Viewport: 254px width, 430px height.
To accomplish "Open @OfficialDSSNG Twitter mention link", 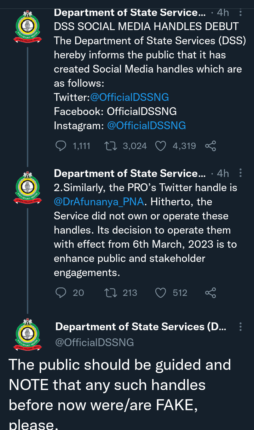I will [x=129, y=97].
